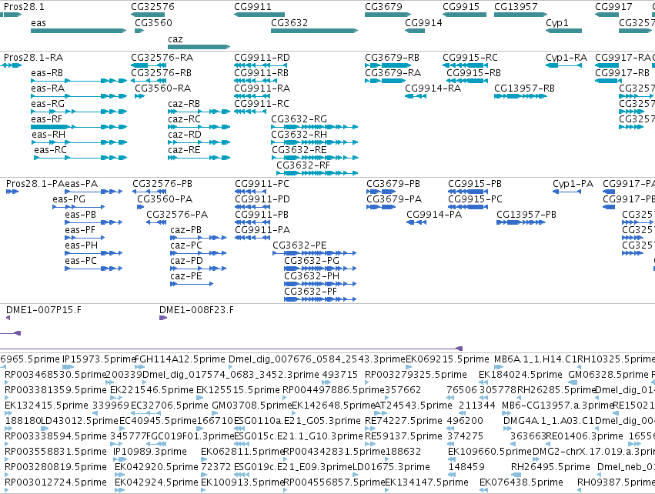Click protein CG3560-PA

(x=140, y=207)
